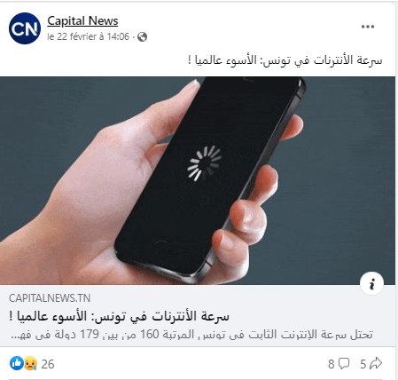Click the article description starting with تحتل
The height and width of the screenshot is (380, 398).
[191, 335]
